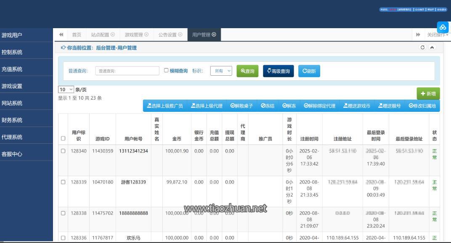
Task: Click the 高级查询 button
Action: (x=279, y=71)
